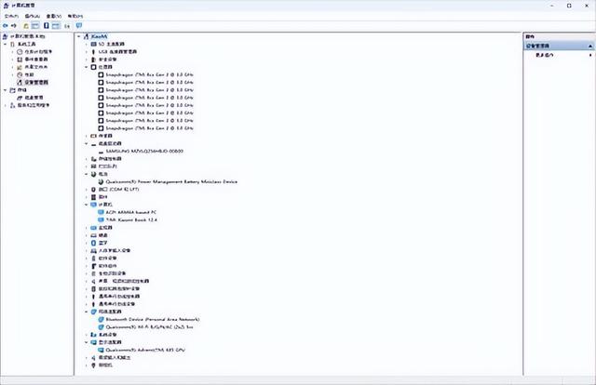596x385 pixels.
Task: Click the SD host adapter category icon
Action: point(93,44)
